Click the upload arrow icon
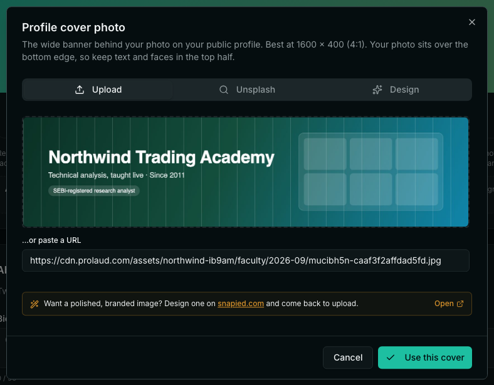The image size is (494, 385). tap(80, 90)
